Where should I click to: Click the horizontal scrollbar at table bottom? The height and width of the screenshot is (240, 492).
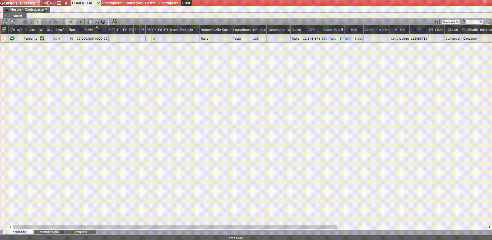click(174, 227)
